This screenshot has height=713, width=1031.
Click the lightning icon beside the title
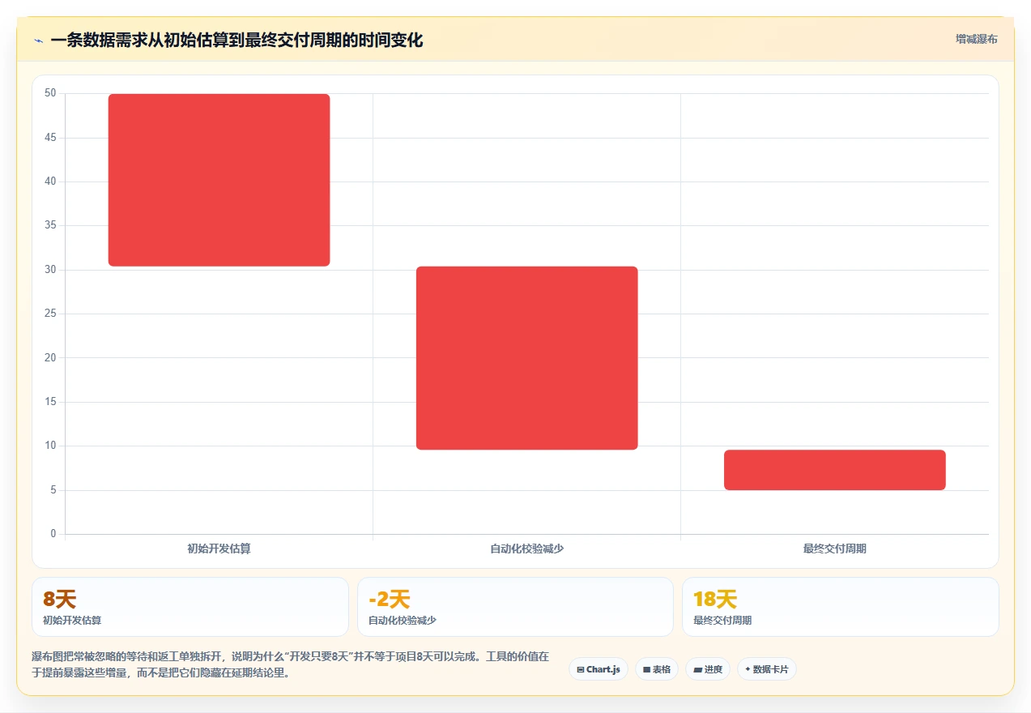point(38,41)
